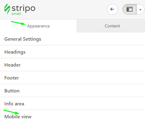145x122 pixels.
Task: Expand the General Settings section
Action: tap(72, 39)
